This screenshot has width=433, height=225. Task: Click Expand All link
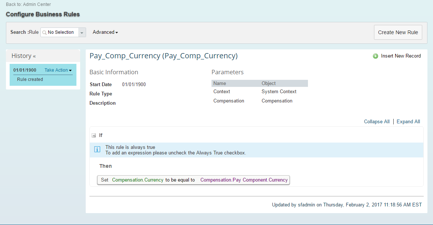point(408,122)
